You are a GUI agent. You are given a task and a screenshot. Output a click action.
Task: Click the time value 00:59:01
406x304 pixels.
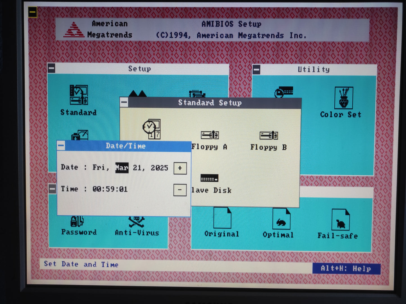pyautogui.click(x=110, y=189)
